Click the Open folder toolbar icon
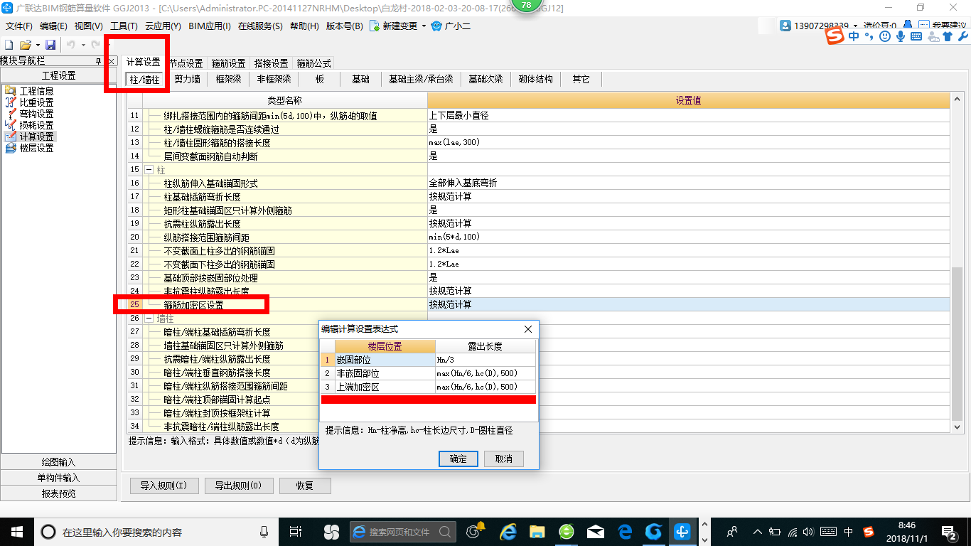 pyautogui.click(x=25, y=45)
